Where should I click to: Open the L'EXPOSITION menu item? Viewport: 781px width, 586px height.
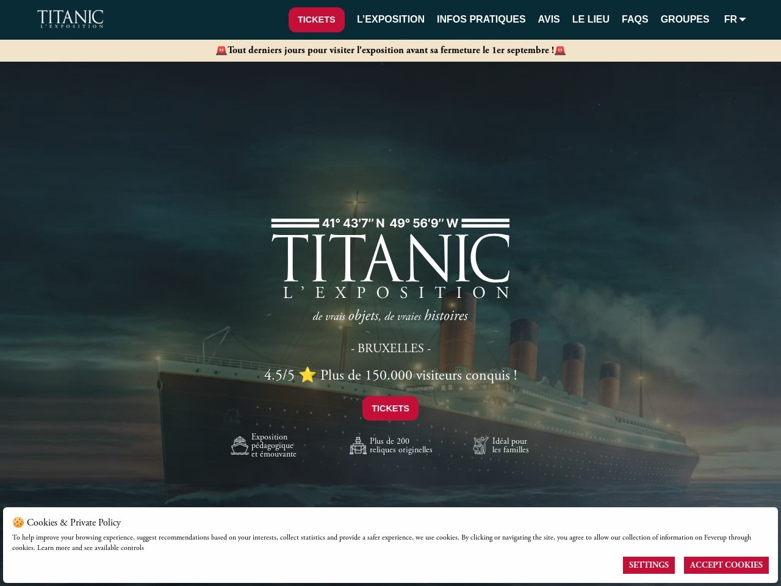390,20
